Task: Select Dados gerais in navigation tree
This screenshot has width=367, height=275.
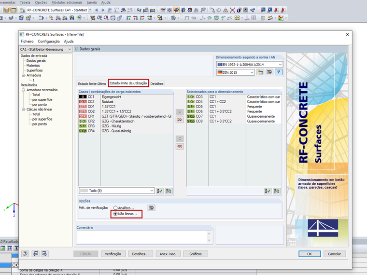Action: click(x=36, y=61)
